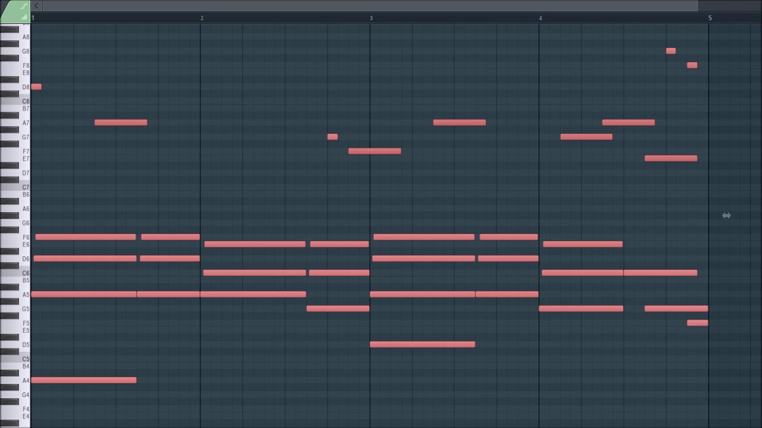Jump to bar 2 on the timeline
The height and width of the screenshot is (428, 762).
tap(202, 18)
